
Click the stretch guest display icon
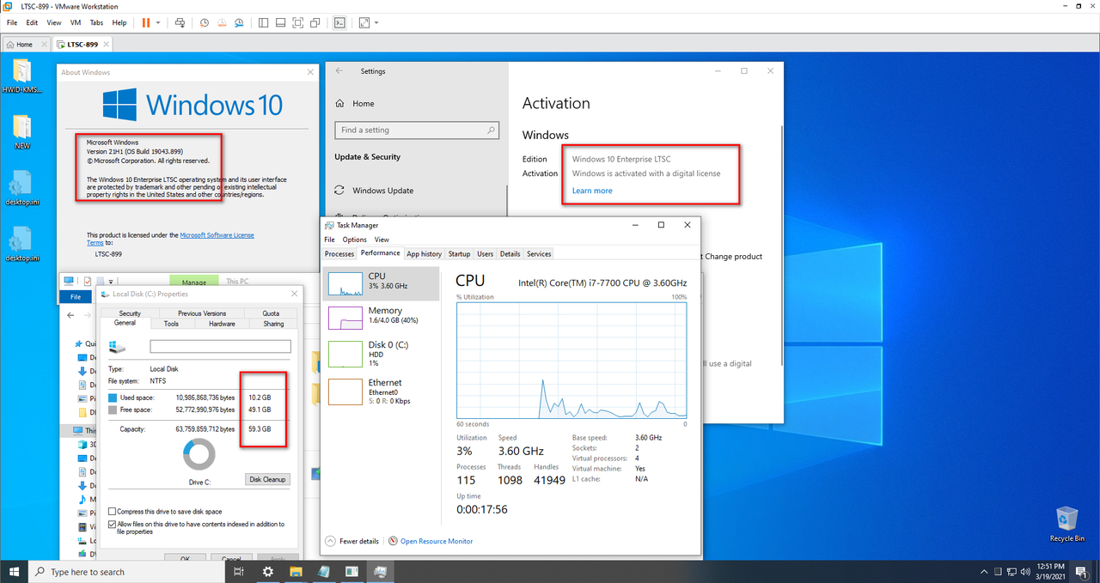tap(364, 22)
